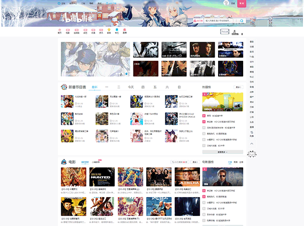Click the pink upload button at top right
Screen dimensions: 304x226
[x=242, y=3]
